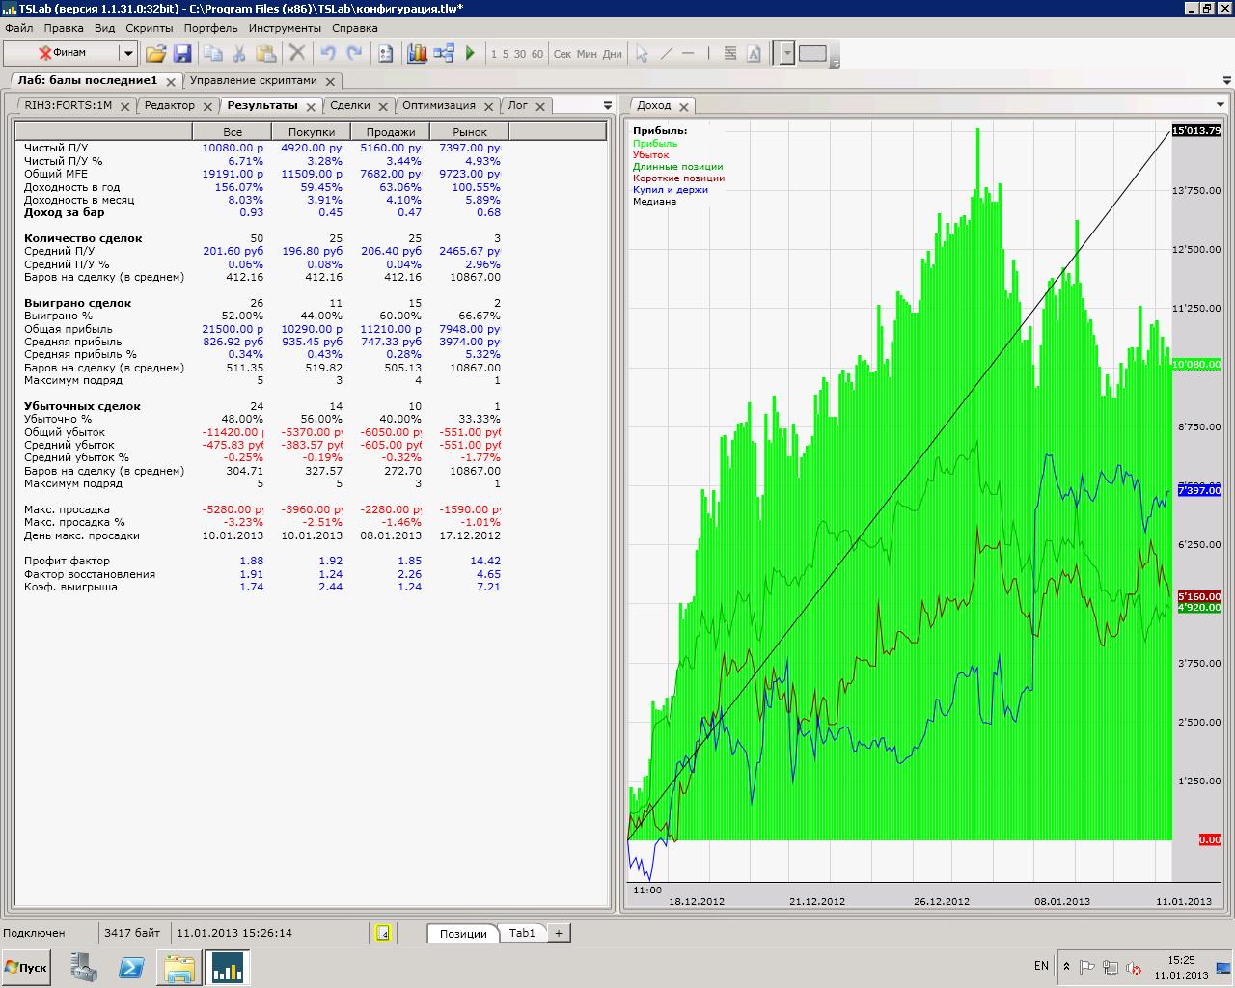Image resolution: width=1235 pixels, height=988 pixels.
Task: Open the Скрипты menu
Action: (x=149, y=28)
